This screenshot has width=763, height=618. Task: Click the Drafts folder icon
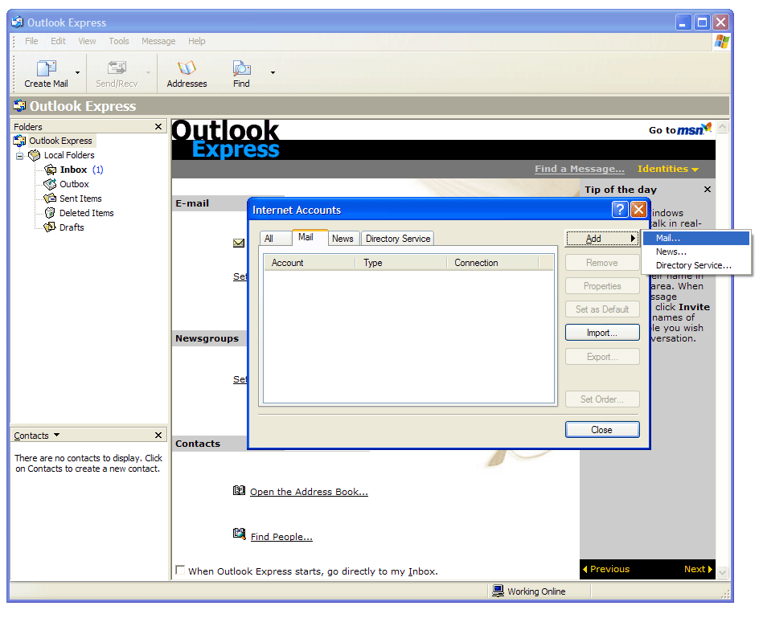(50, 227)
